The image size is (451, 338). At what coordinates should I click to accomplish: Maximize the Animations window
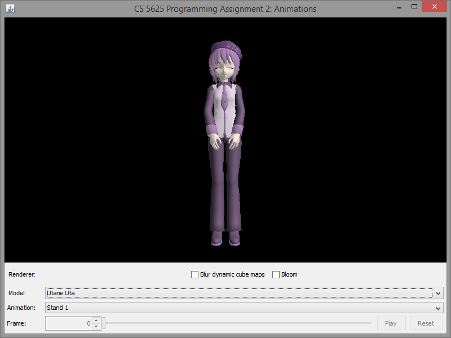coord(414,7)
